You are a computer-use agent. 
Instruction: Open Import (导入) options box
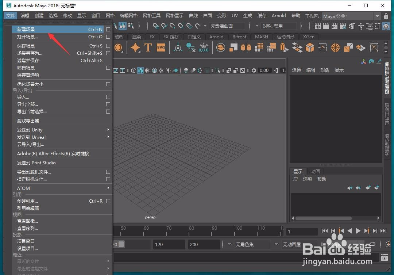[108, 97]
